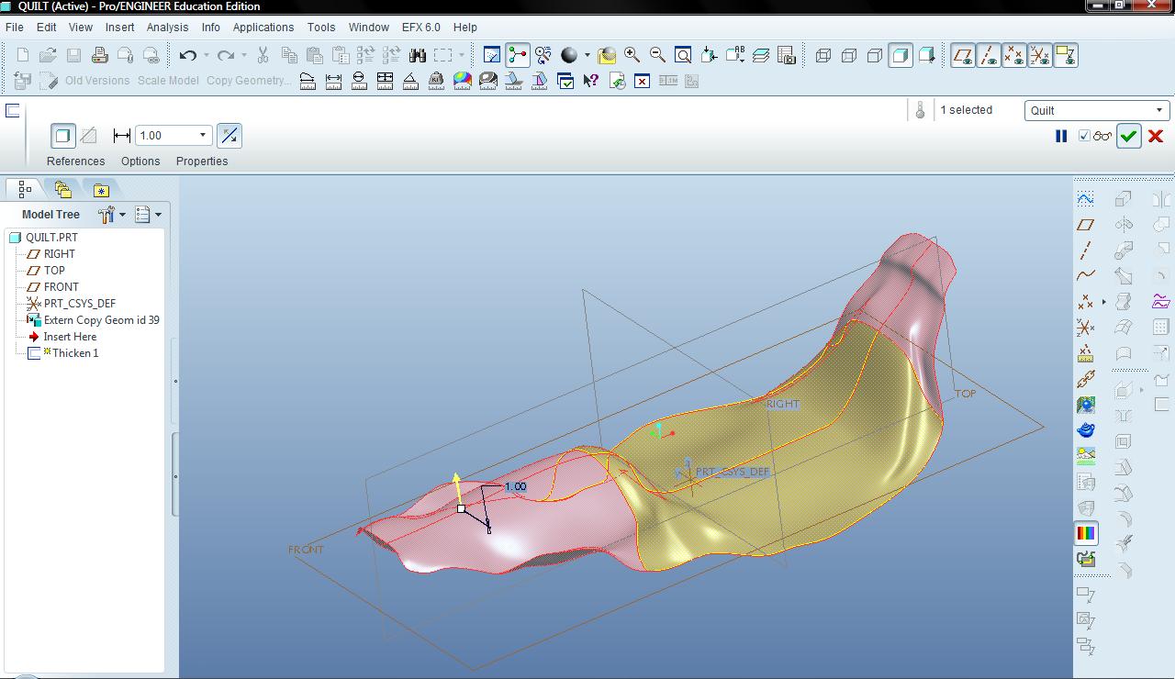Open the Options panel
1175x679 pixels.
140,161
